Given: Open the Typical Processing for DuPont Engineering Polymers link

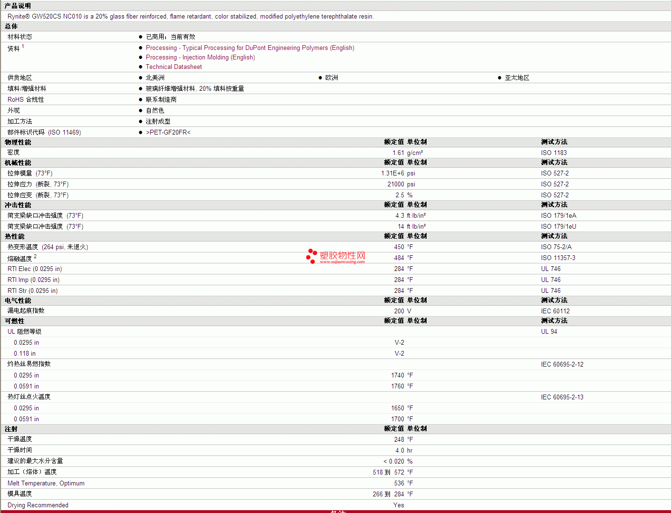Looking at the screenshot, I should (x=250, y=48).
